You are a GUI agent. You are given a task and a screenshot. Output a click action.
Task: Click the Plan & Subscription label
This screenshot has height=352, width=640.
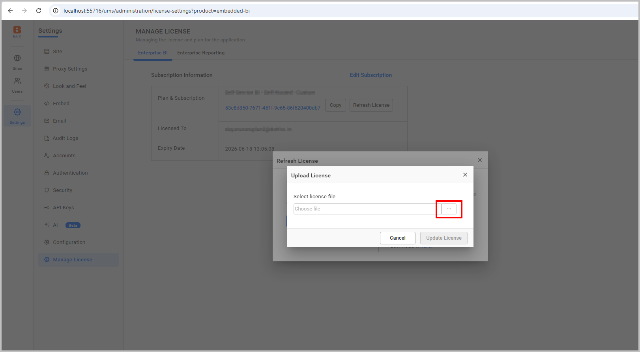[x=181, y=98]
